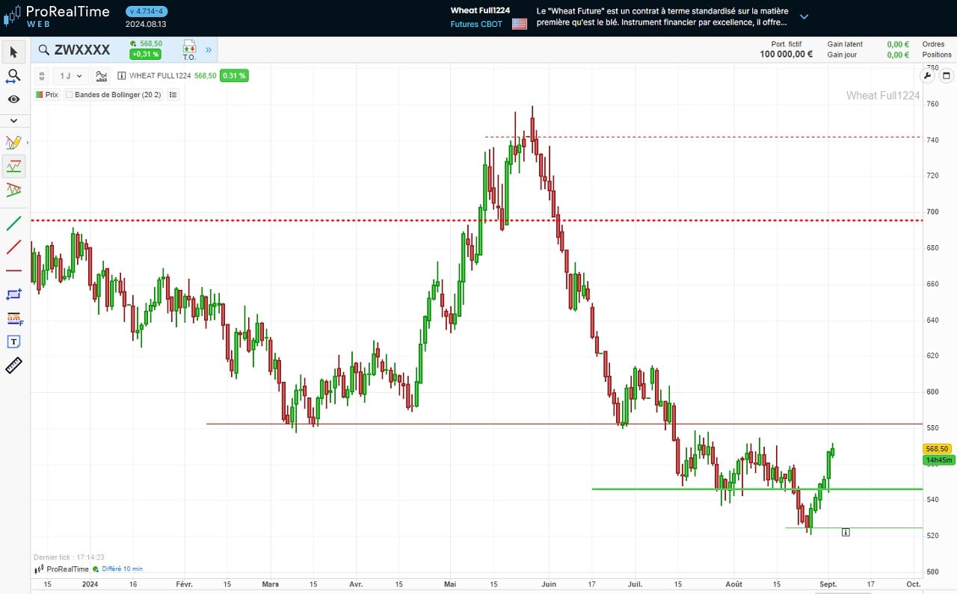Click the Sept. label on time axis
Viewport: 957px width, 594px height.
pos(828,584)
